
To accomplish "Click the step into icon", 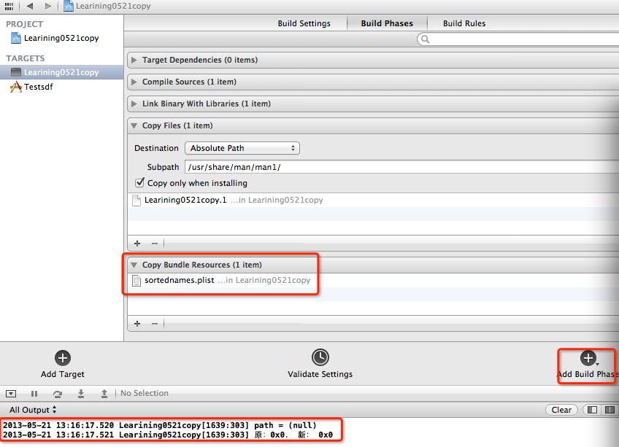I will [81, 394].
